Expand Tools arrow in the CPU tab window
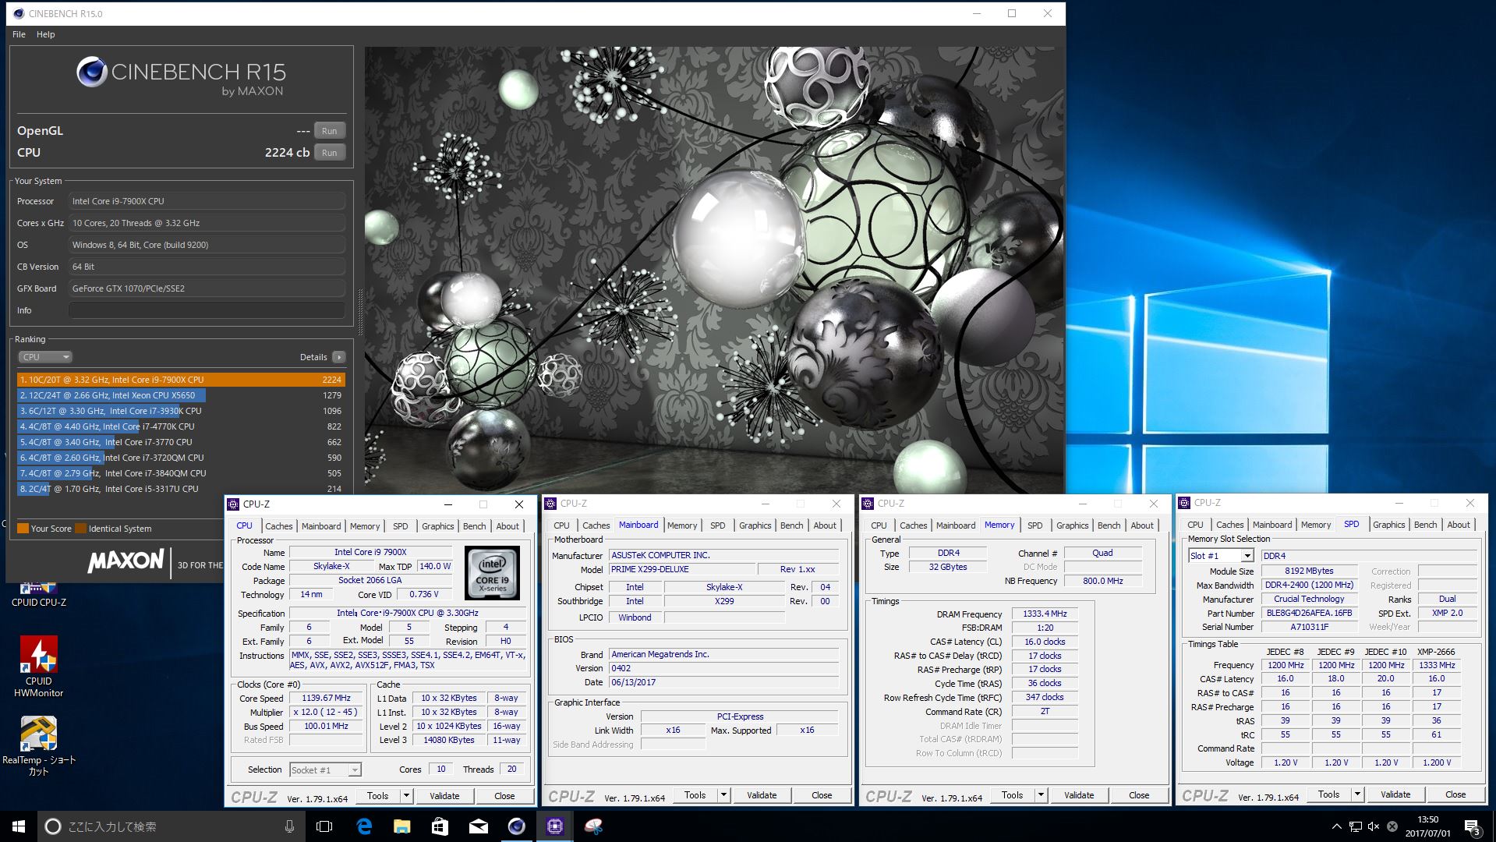 pyautogui.click(x=406, y=796)
